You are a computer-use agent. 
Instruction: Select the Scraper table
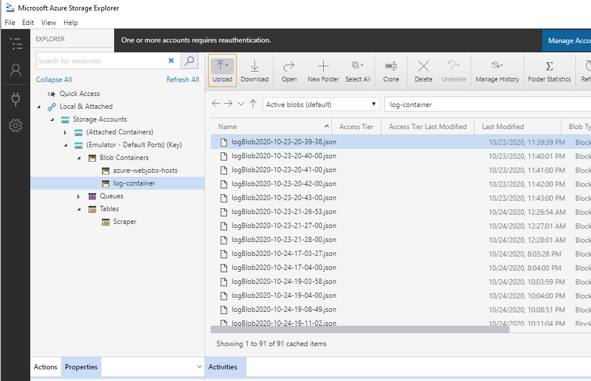(125, 222)
